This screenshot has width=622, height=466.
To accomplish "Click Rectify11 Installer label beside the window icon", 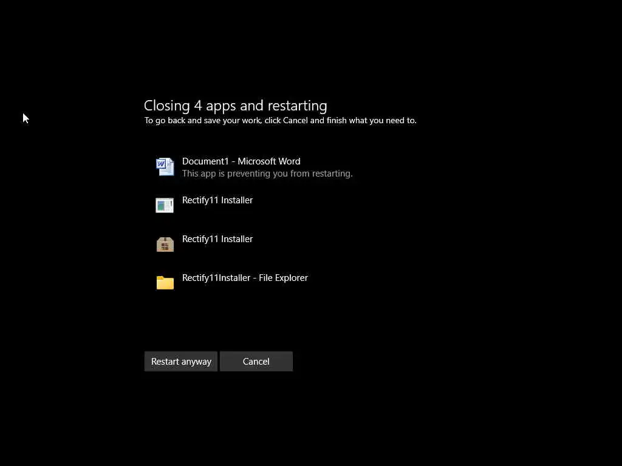I will point(217,200).
